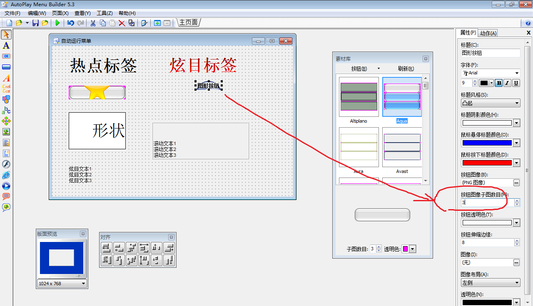The height and width of the screenshot is (306, 533).
Task: Browse for 图像 with its ellipsis button
Action: (516, 263)
